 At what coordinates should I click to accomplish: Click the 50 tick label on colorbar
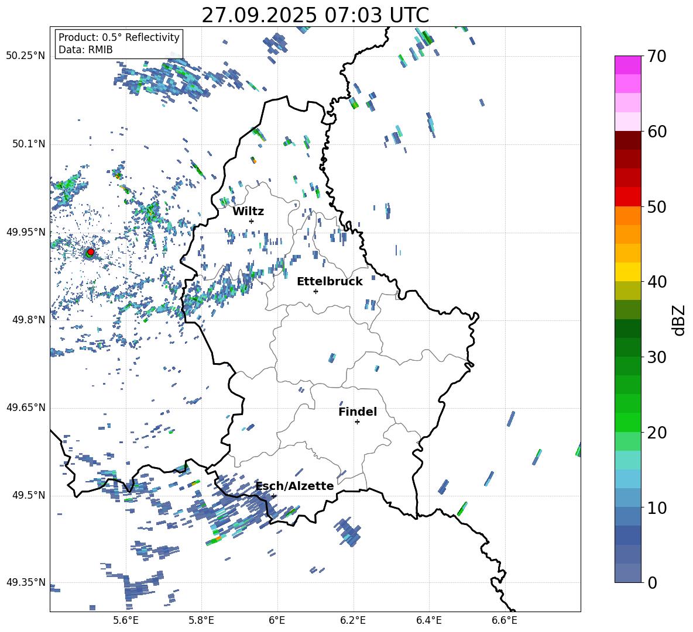pyautogui.click(x=657, y=206)
